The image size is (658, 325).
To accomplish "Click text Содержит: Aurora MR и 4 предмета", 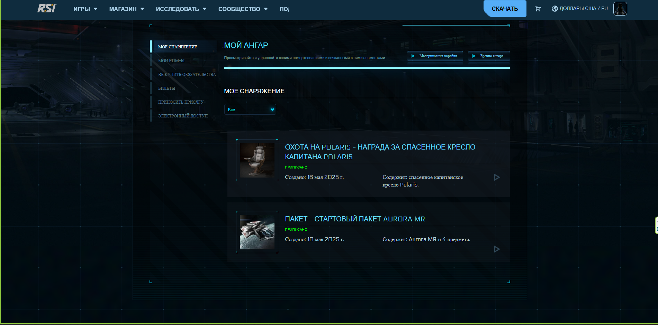I will click(x=426, y=239).
